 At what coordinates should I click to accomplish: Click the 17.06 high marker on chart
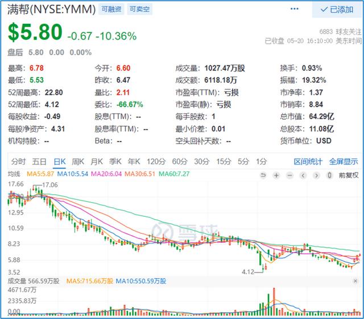point(50,185)
